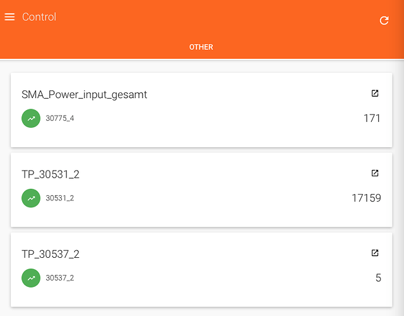Click the open-external icon for TP_30537_2

(x=375, y=253)
